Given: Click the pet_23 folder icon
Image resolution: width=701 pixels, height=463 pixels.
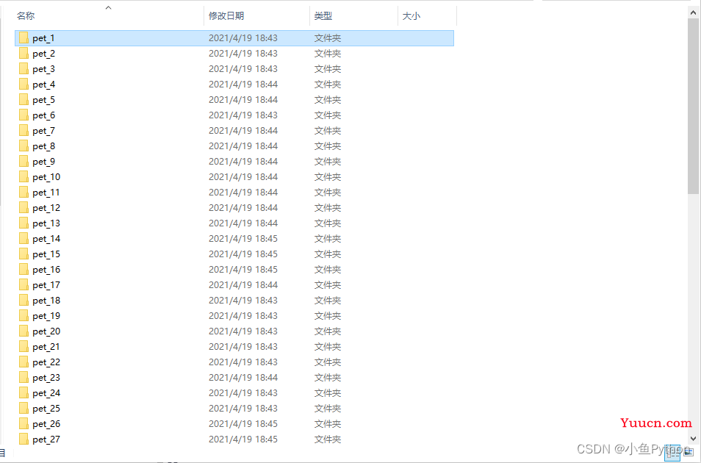Looking at the screenshot, I should 24,378.
